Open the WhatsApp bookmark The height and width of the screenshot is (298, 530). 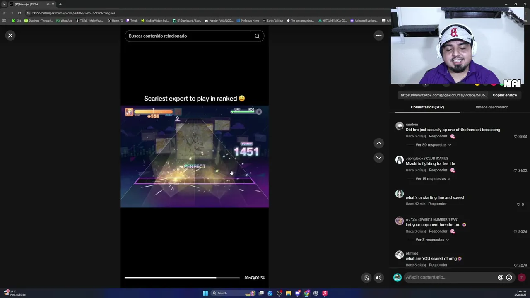click(x=64, y=21)
